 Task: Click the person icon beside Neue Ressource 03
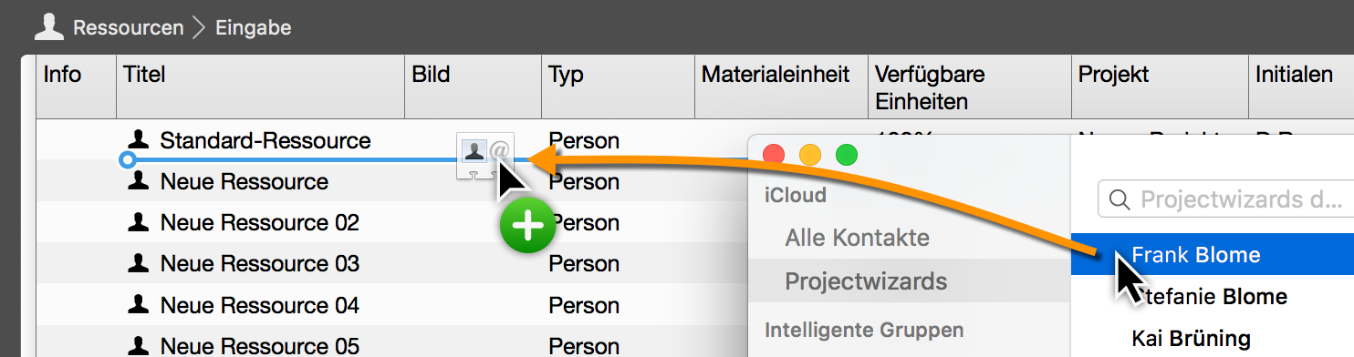pyautogui.click(x=139, y=262)
